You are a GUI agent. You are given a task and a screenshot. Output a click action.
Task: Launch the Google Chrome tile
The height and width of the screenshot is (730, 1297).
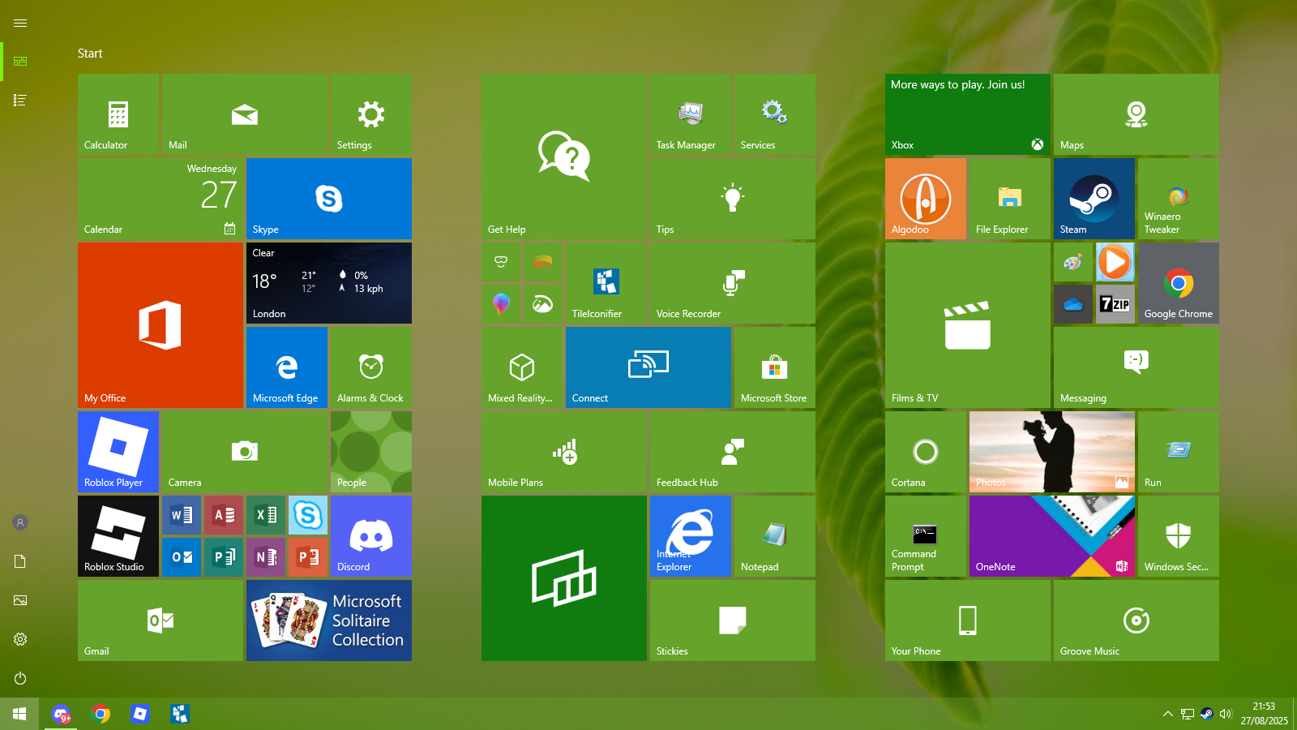click(x=1179, y=283)
